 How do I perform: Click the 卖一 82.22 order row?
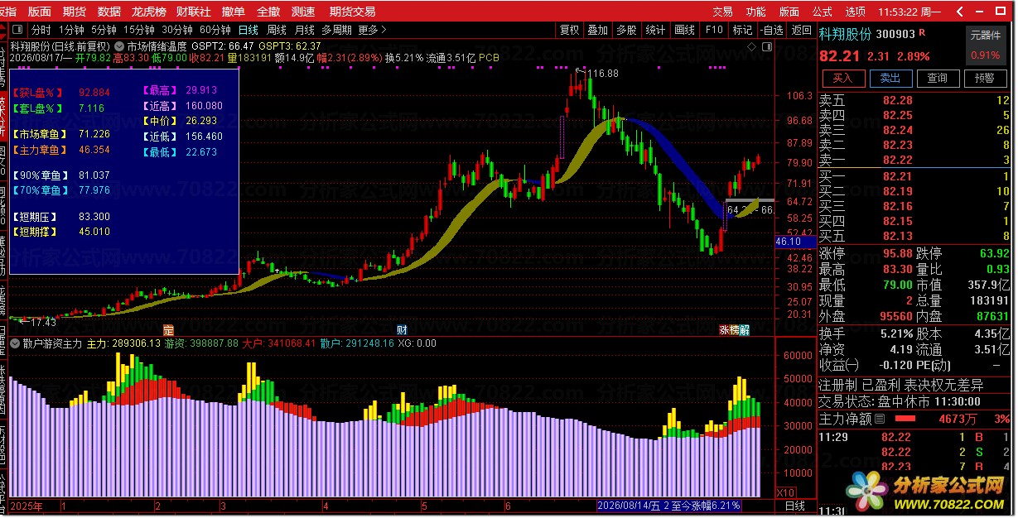[x=914, y=160]
